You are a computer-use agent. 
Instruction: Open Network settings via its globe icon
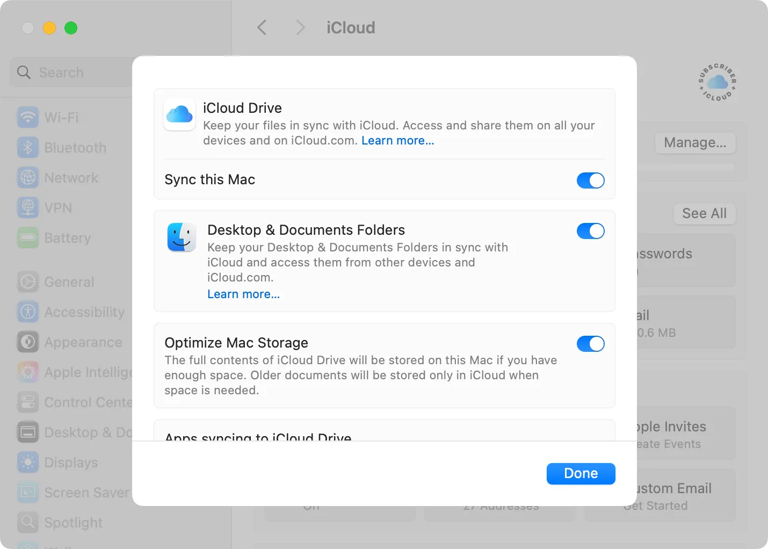[x=27, y=177]
